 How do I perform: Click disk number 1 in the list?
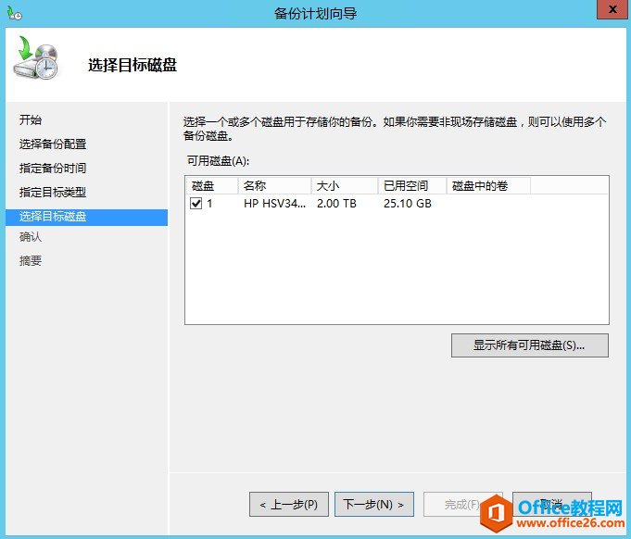tap(209, 204)
